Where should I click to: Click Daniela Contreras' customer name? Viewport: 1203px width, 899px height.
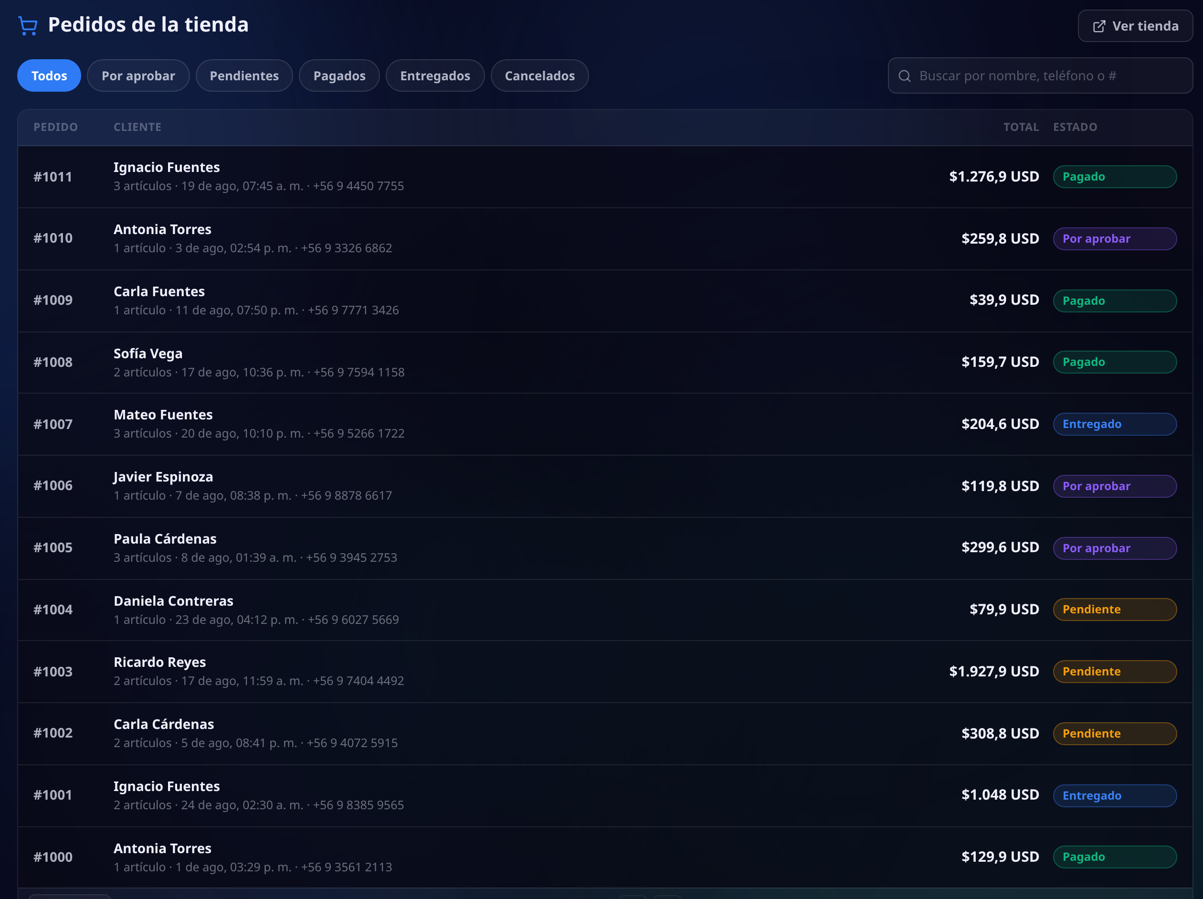pyautogui.click(x=173, y=601)
